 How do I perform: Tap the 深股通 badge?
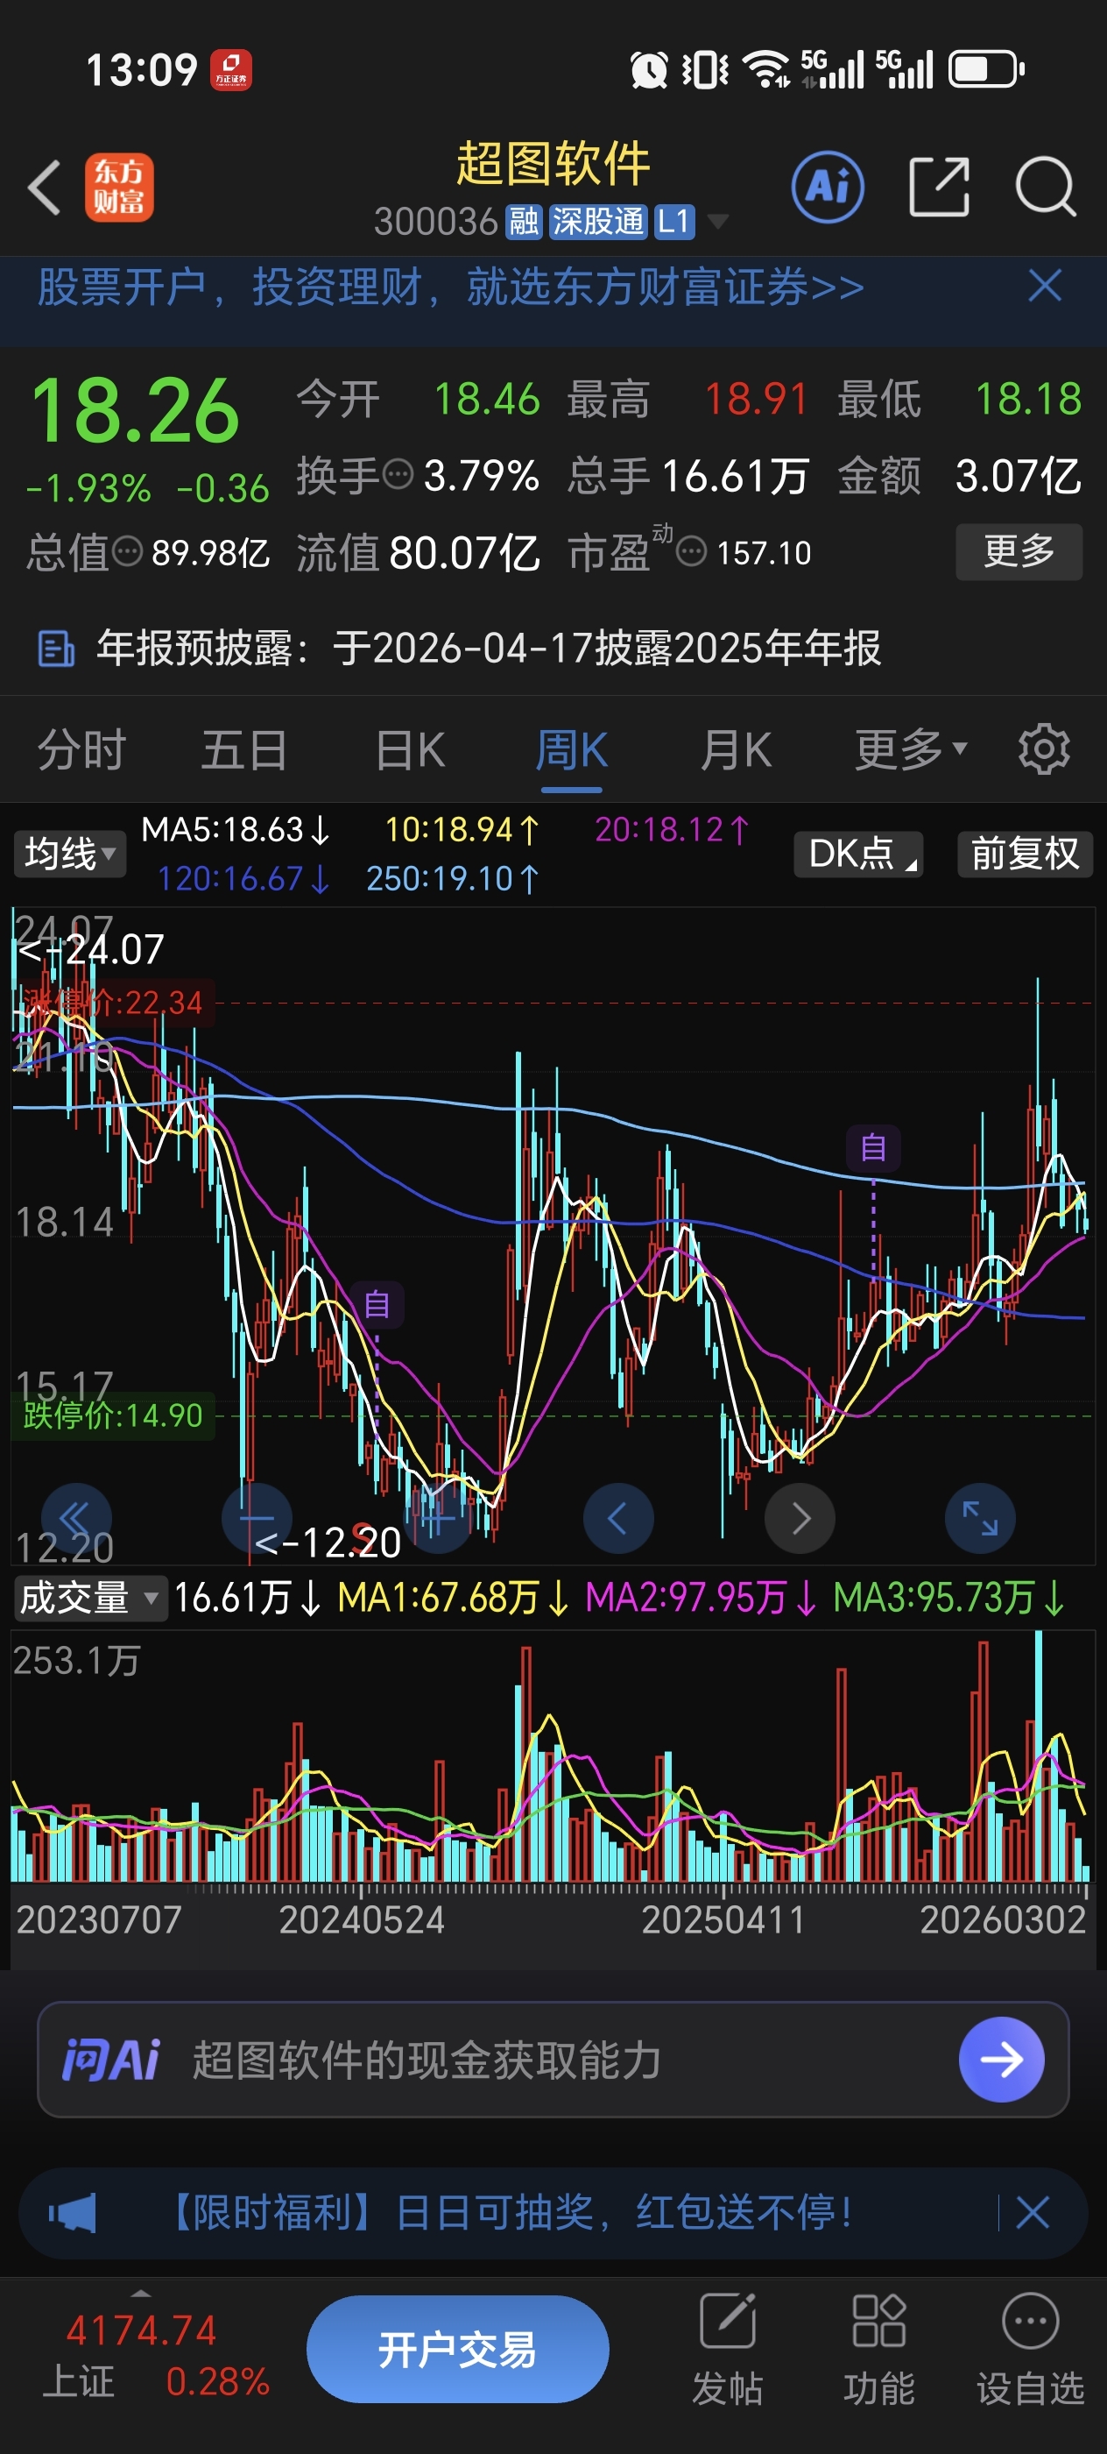pyautogui.click(x=598, y=222)
